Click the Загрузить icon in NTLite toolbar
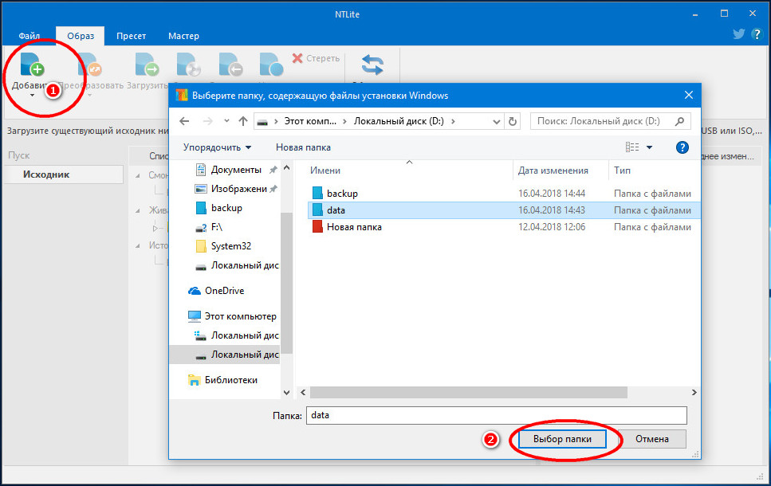The image size is (771, 486). coord(147,65)
